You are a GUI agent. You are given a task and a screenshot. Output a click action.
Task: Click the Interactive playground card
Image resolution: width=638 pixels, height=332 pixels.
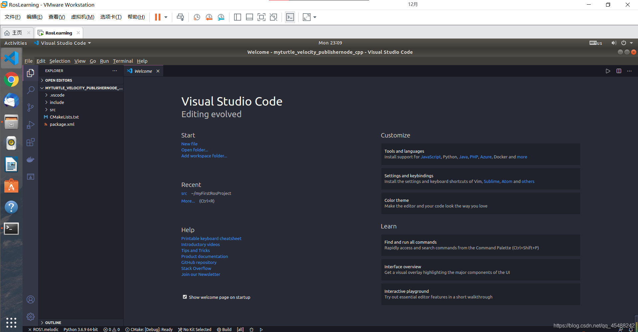[x=480, y=294]
